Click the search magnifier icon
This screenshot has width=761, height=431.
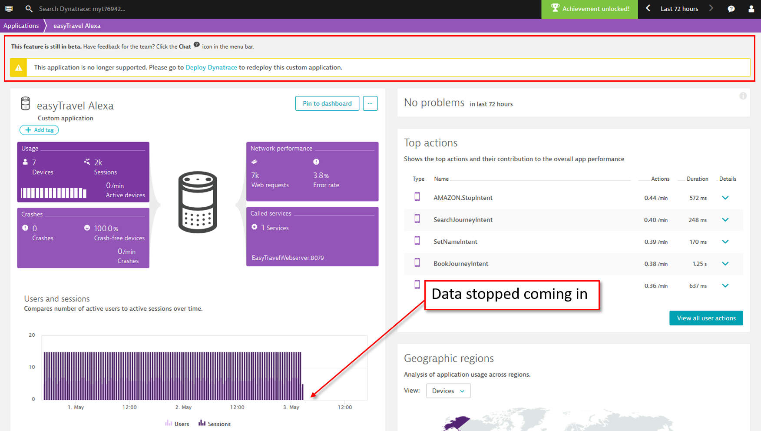click(x=29, y=9)
